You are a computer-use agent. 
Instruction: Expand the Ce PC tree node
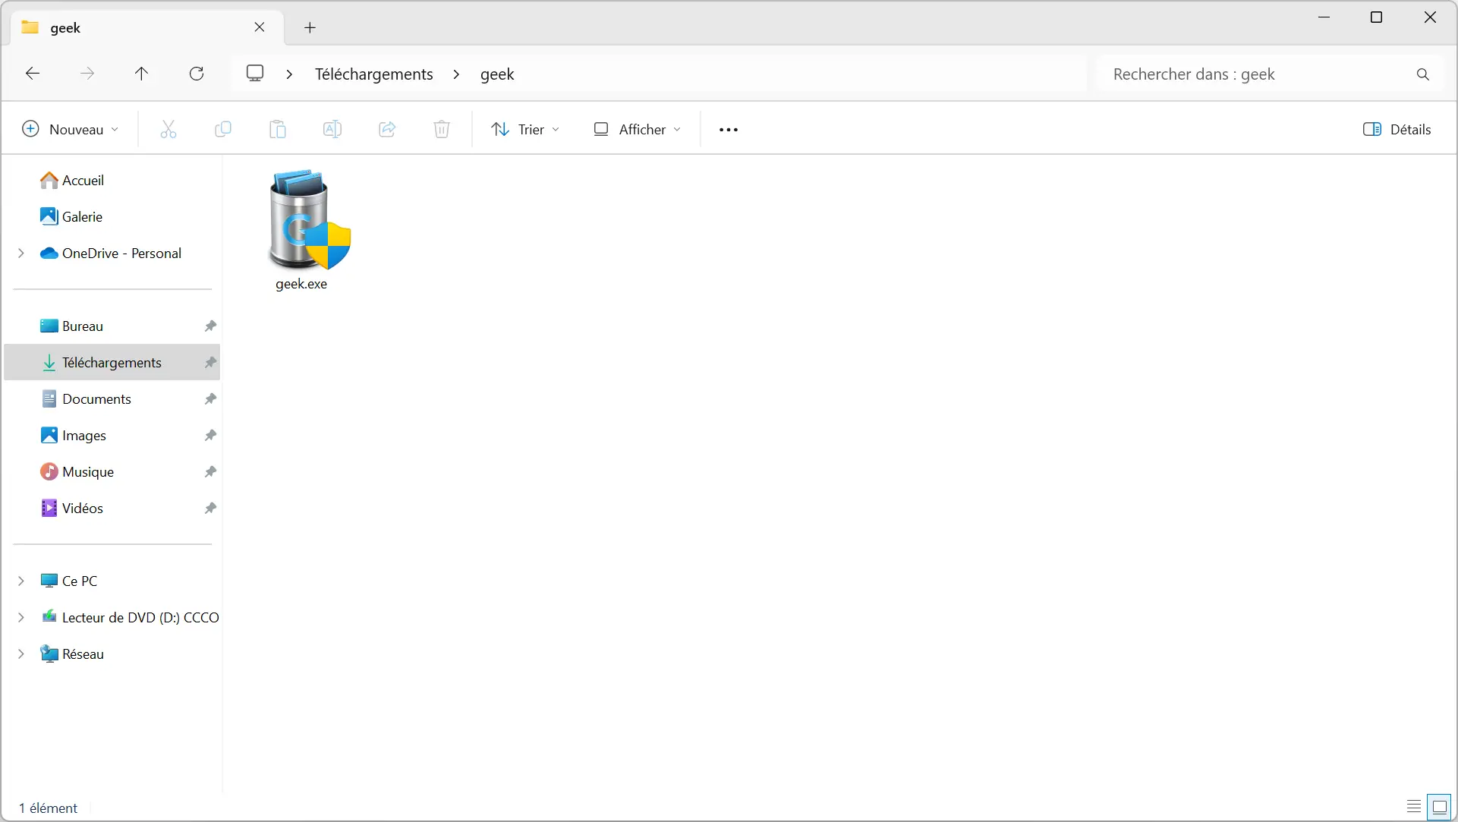[x=21, y=581]
